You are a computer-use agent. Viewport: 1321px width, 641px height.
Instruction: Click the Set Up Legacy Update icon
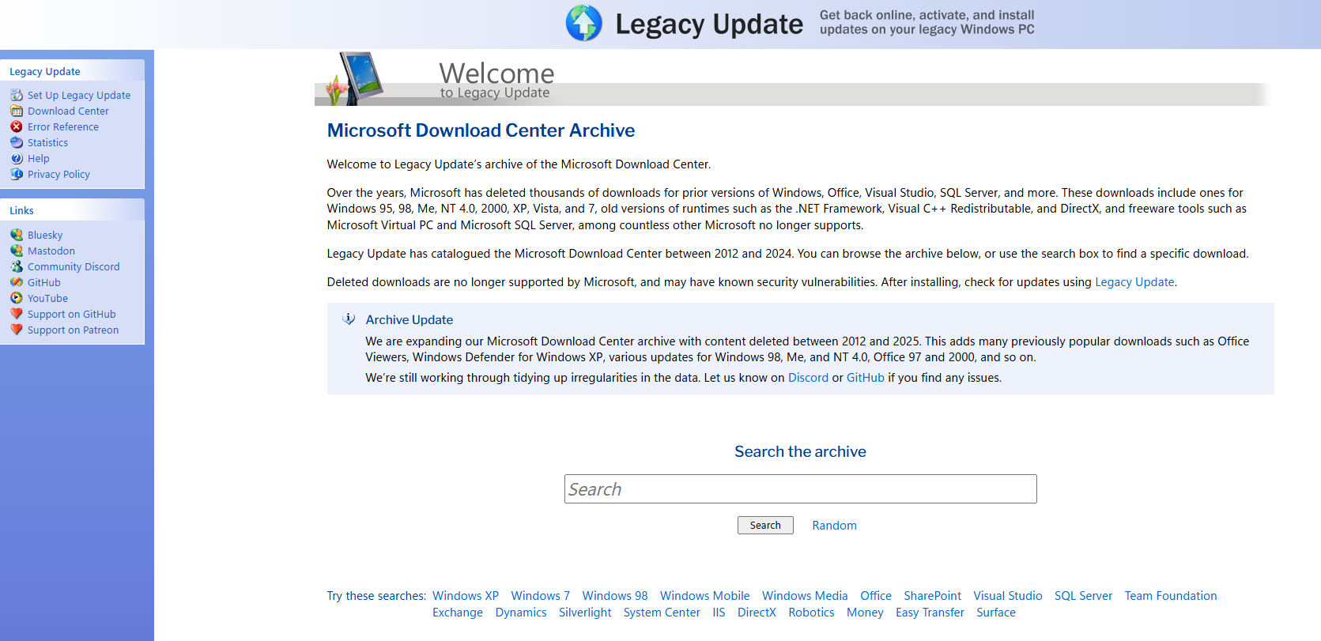17,95
